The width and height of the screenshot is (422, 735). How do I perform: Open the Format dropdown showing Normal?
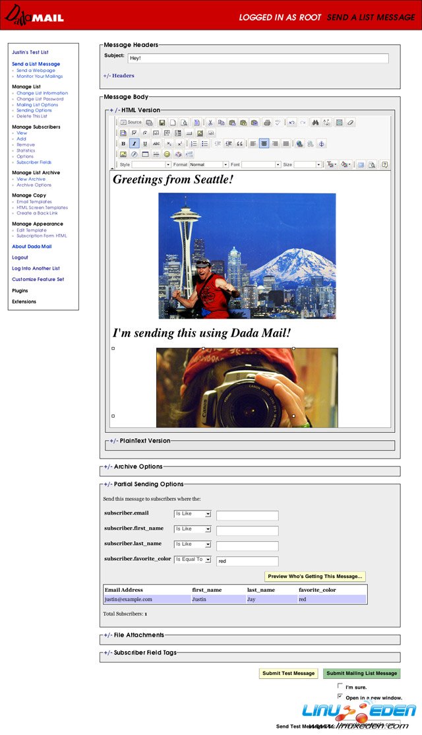click(208, 164)
